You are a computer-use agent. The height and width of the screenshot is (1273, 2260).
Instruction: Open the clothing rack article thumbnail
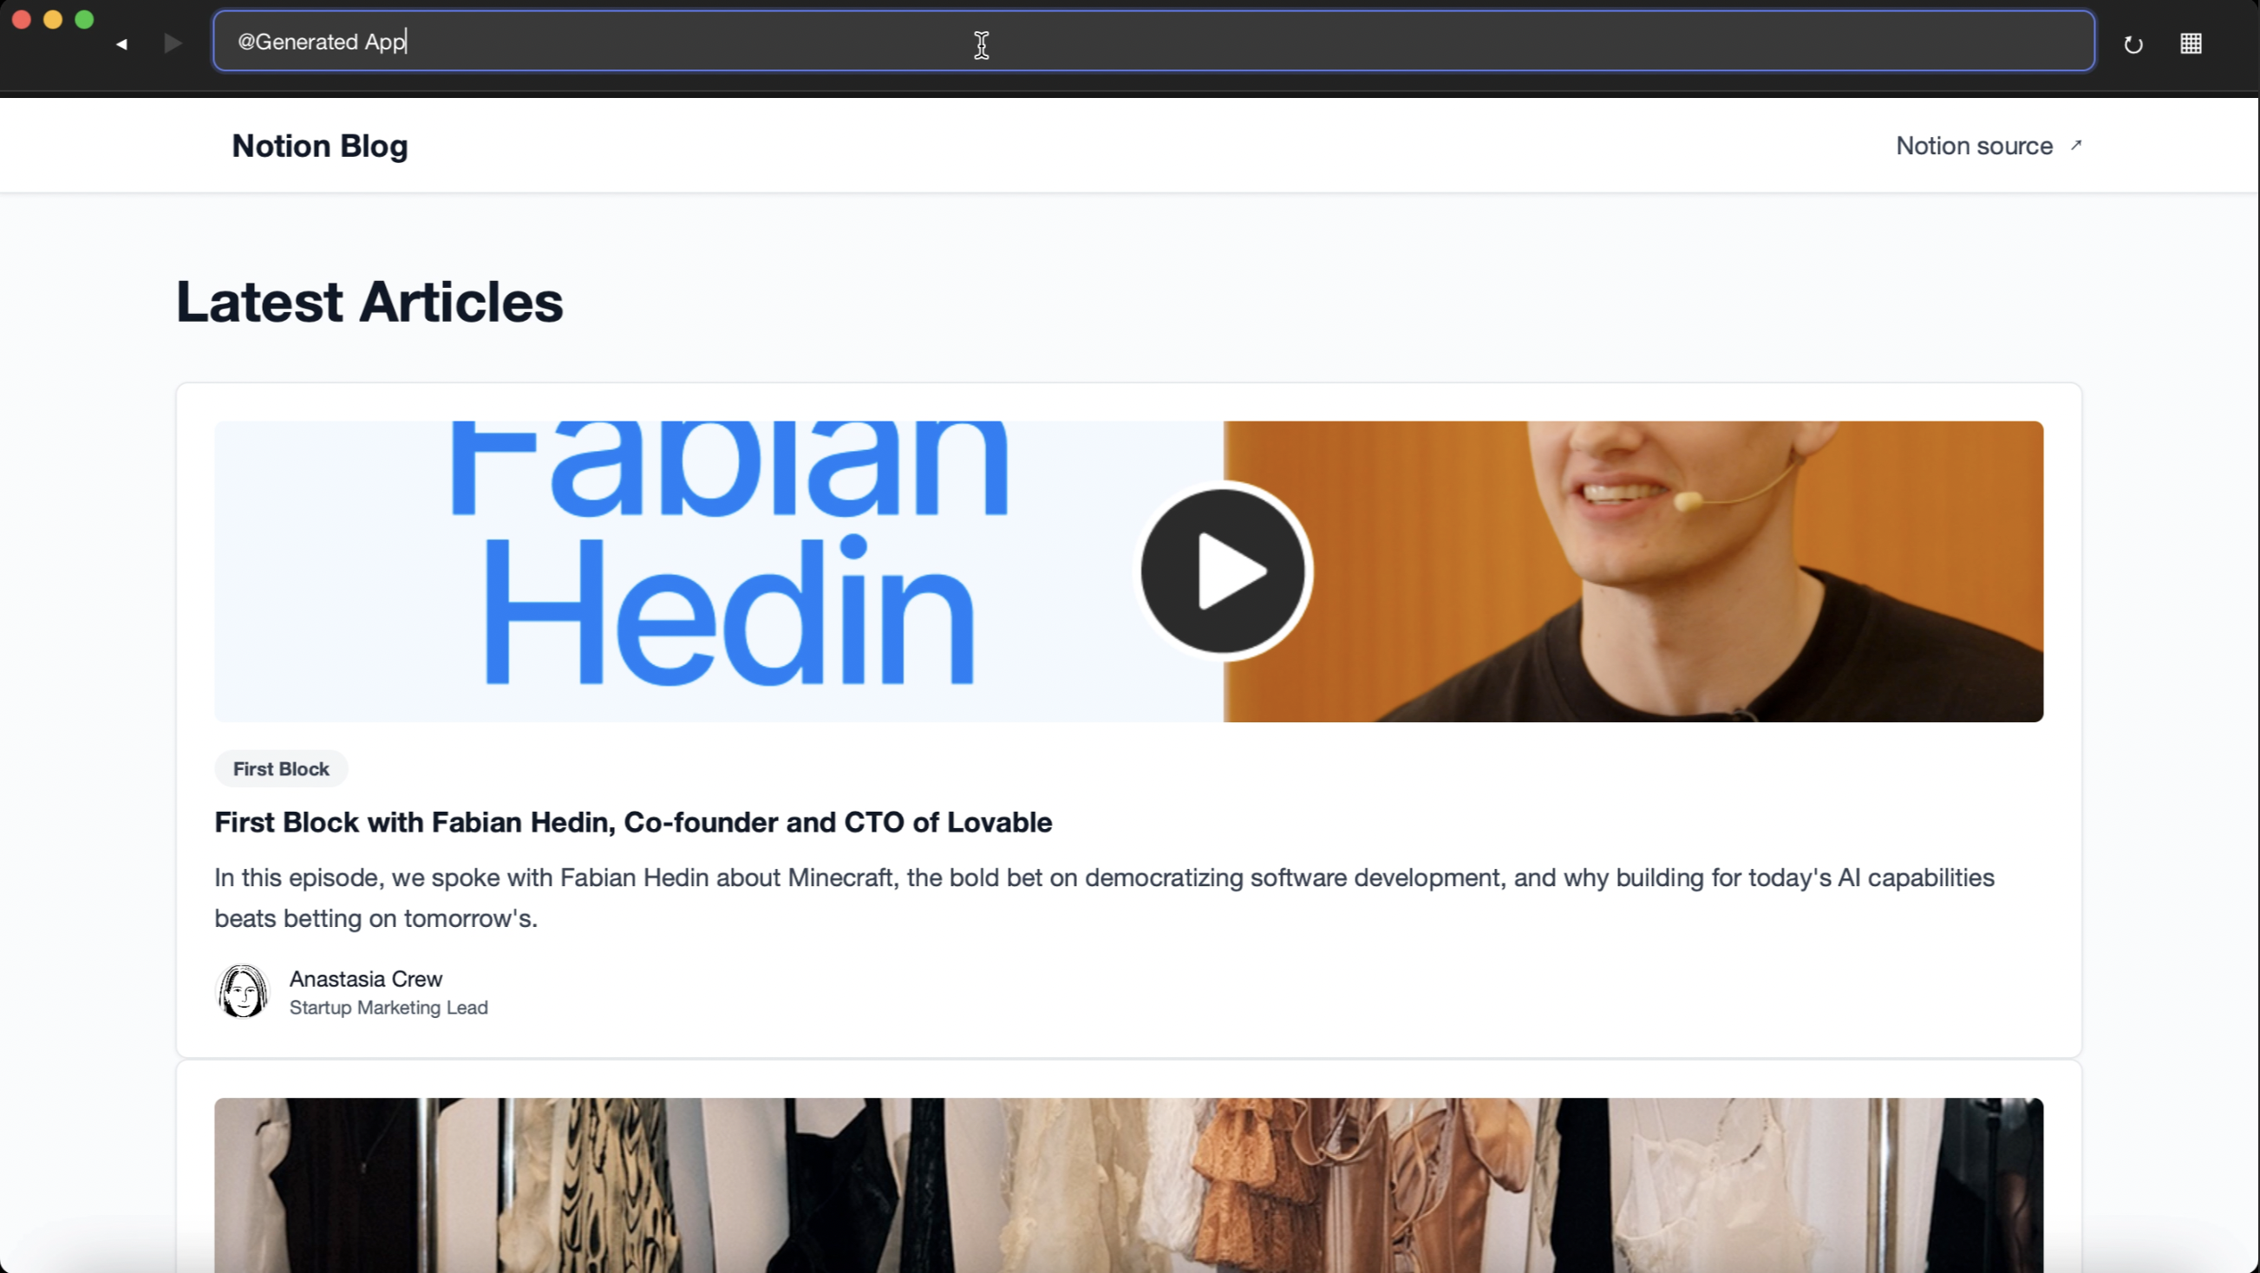1128,1185
